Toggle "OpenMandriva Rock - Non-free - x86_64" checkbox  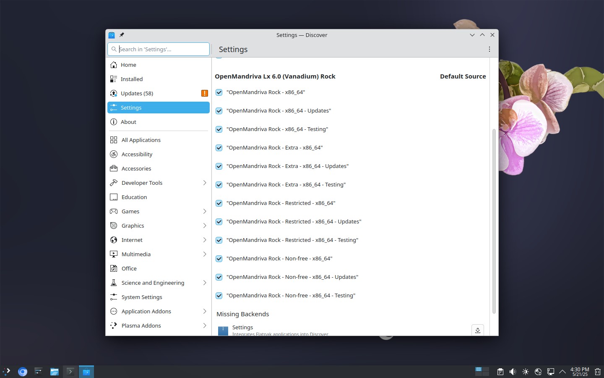coord(219,259)
